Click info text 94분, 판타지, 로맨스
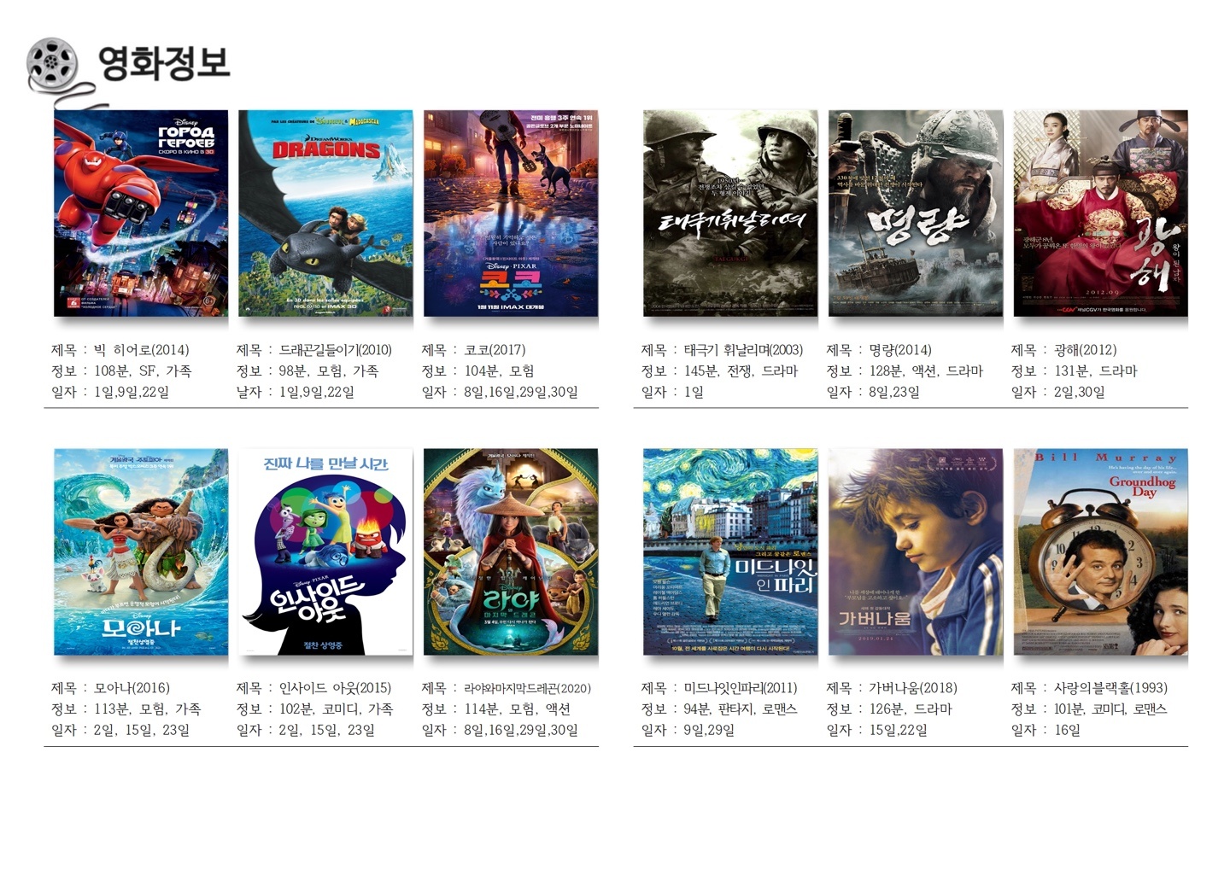1230x869 pixels. pyautogui.click(x=741, y=709)
